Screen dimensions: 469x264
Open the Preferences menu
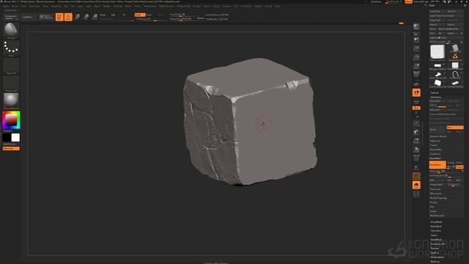(x=149, y=6)
